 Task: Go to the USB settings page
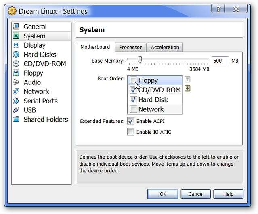click(42, 110)
